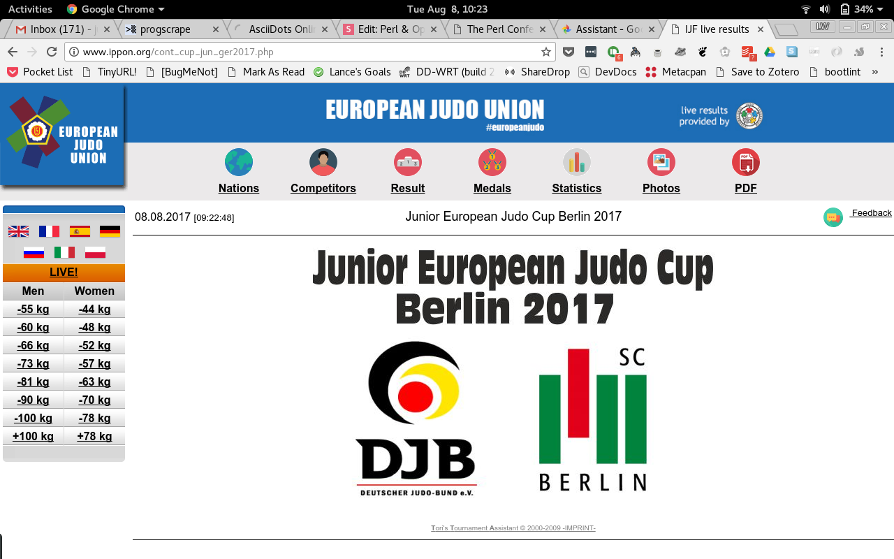Screen dimensions: 894x559
Task: Click the Feedback chat bubble icon
Action: [x=833, y=217]
